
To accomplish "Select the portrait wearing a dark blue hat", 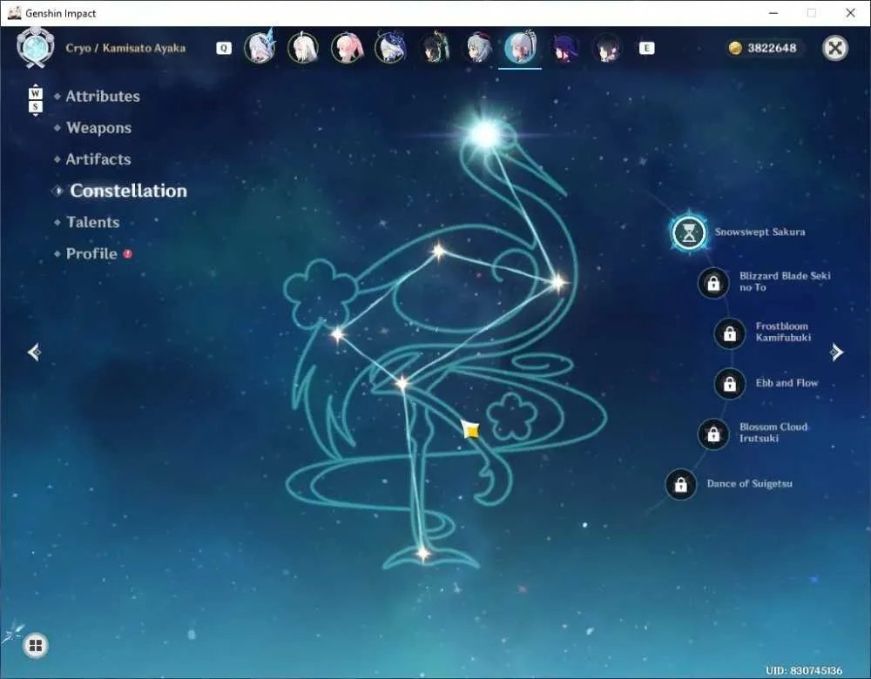I will (x=390, y=48).
